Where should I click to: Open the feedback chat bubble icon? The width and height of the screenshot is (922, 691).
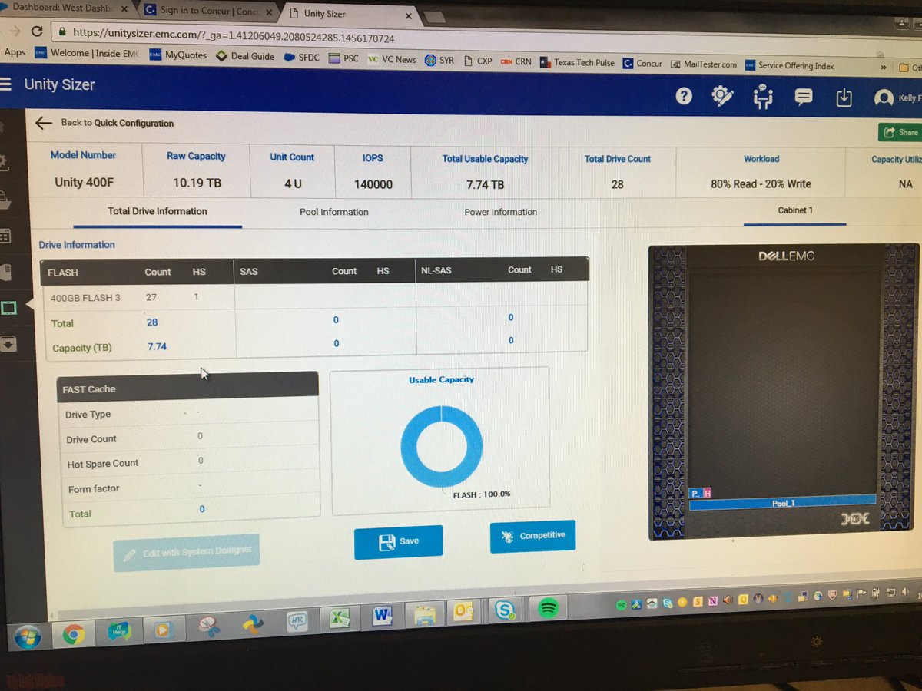pyautogui.click(x=804, y=97)
